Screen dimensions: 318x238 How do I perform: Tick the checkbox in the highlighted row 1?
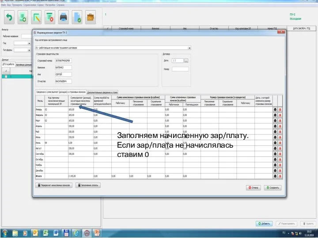[6, 77]
